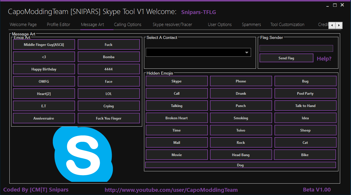Click the Fuck You Finger button
Screen dimensions: 351x195
coord(108,118)
